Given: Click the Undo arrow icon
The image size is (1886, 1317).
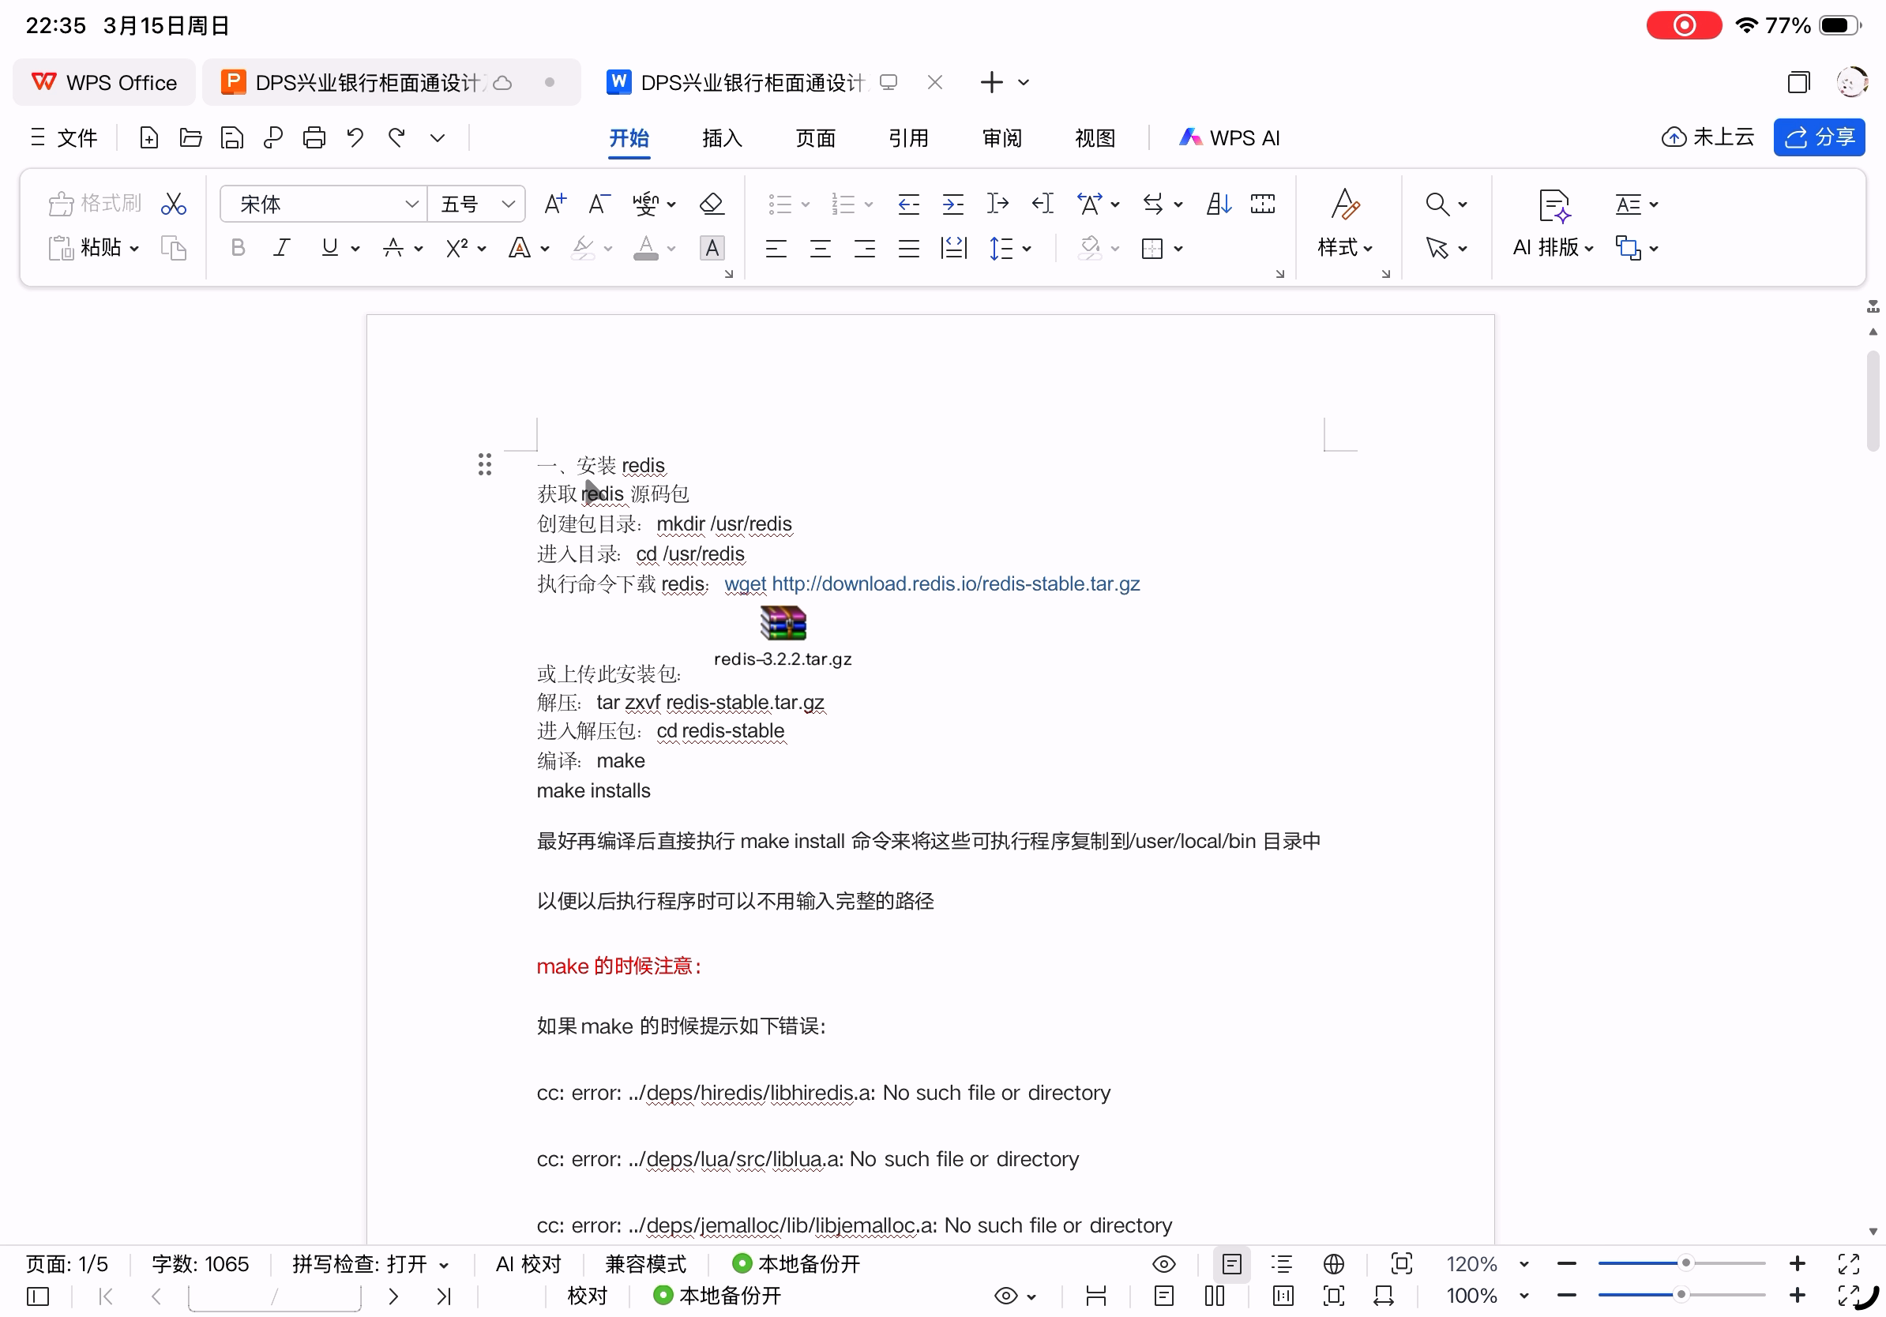Looking at the screenshot, I should (355, 137).
